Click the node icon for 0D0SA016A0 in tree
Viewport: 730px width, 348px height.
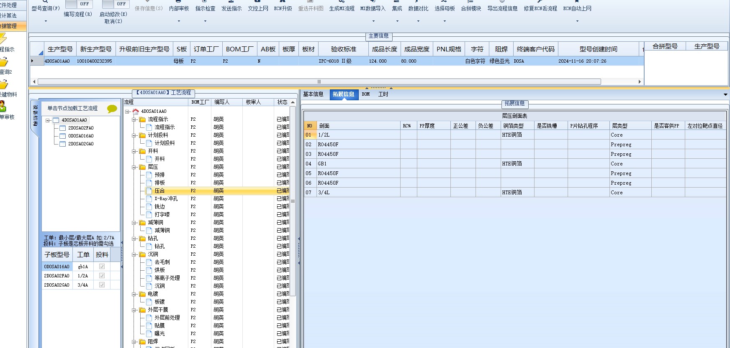point(62,136)
